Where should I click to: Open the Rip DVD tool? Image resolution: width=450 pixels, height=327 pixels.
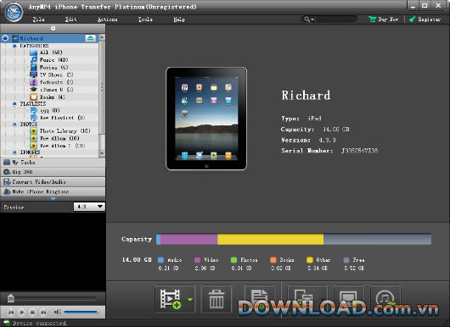[53, 172]
